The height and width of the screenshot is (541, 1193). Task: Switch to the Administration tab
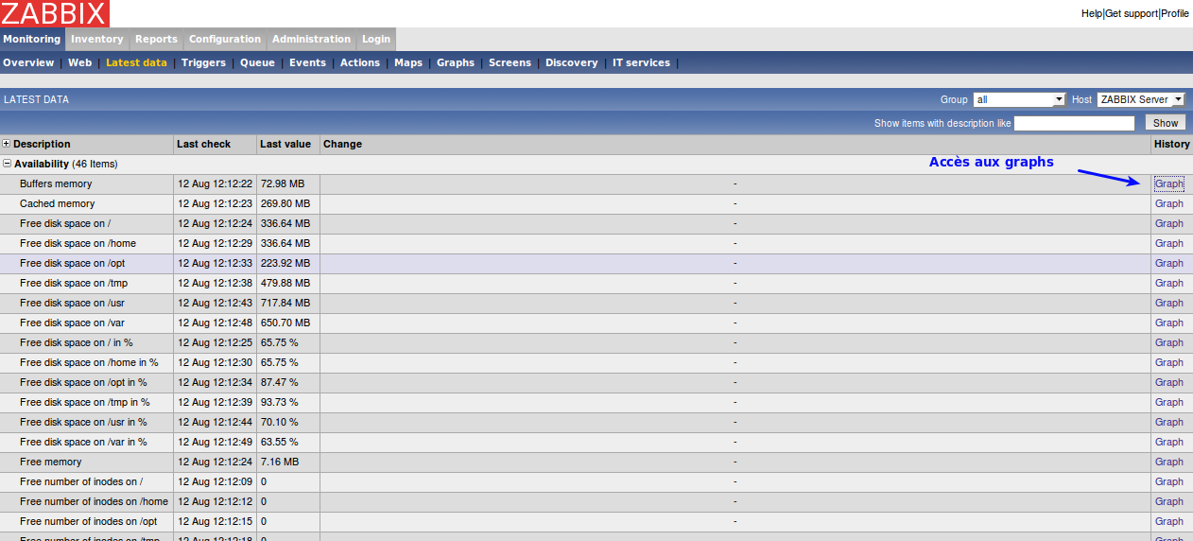pyautogui.click(x=311, y=39)
